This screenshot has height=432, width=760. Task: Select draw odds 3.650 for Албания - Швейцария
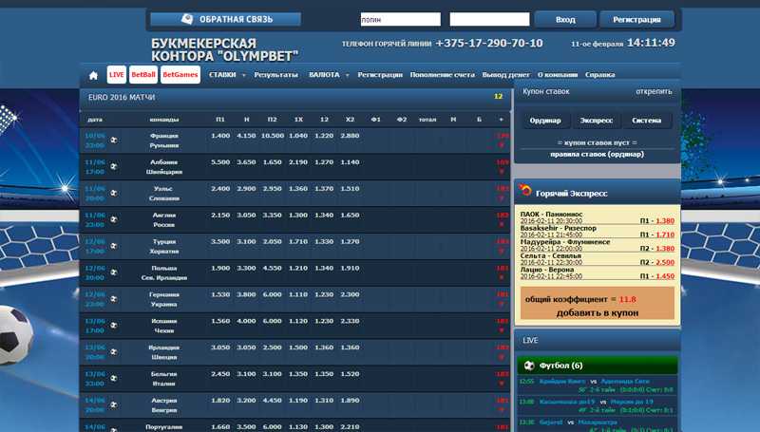246,162
